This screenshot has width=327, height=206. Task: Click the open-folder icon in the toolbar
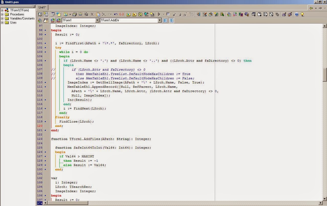[x=65, y=14]
